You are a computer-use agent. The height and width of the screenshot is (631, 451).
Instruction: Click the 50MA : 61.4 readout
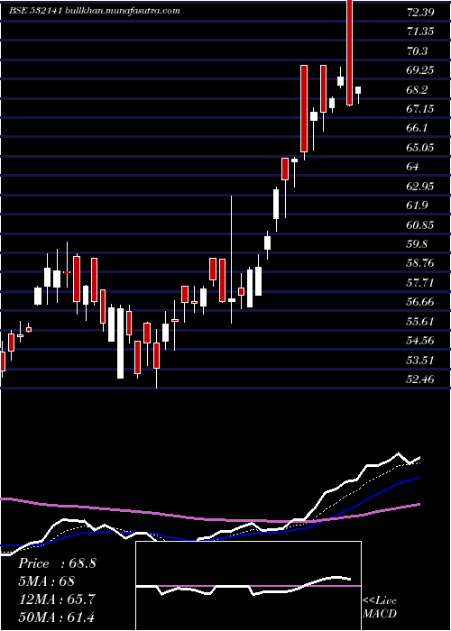[57, 617]
